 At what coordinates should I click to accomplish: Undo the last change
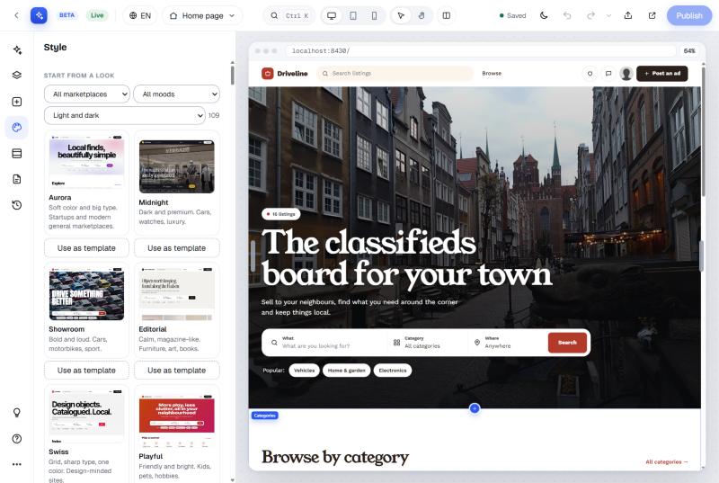(x=567, y=15)
